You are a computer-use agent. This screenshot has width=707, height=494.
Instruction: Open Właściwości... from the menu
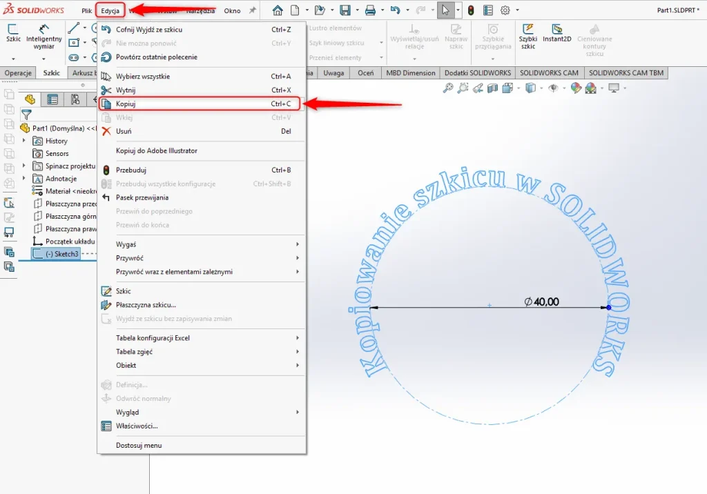click(202, 426)
